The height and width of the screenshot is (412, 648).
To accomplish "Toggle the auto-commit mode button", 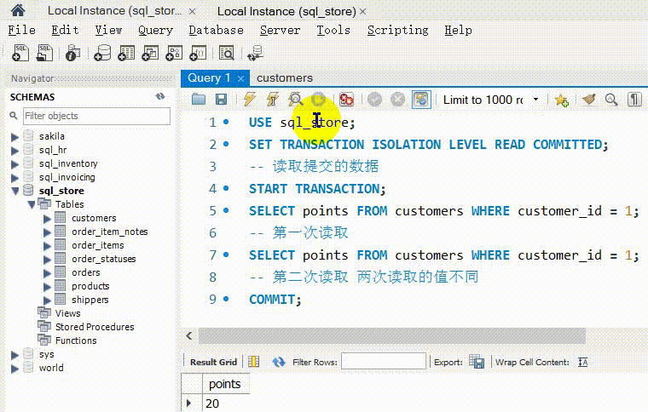I will 421,100.
